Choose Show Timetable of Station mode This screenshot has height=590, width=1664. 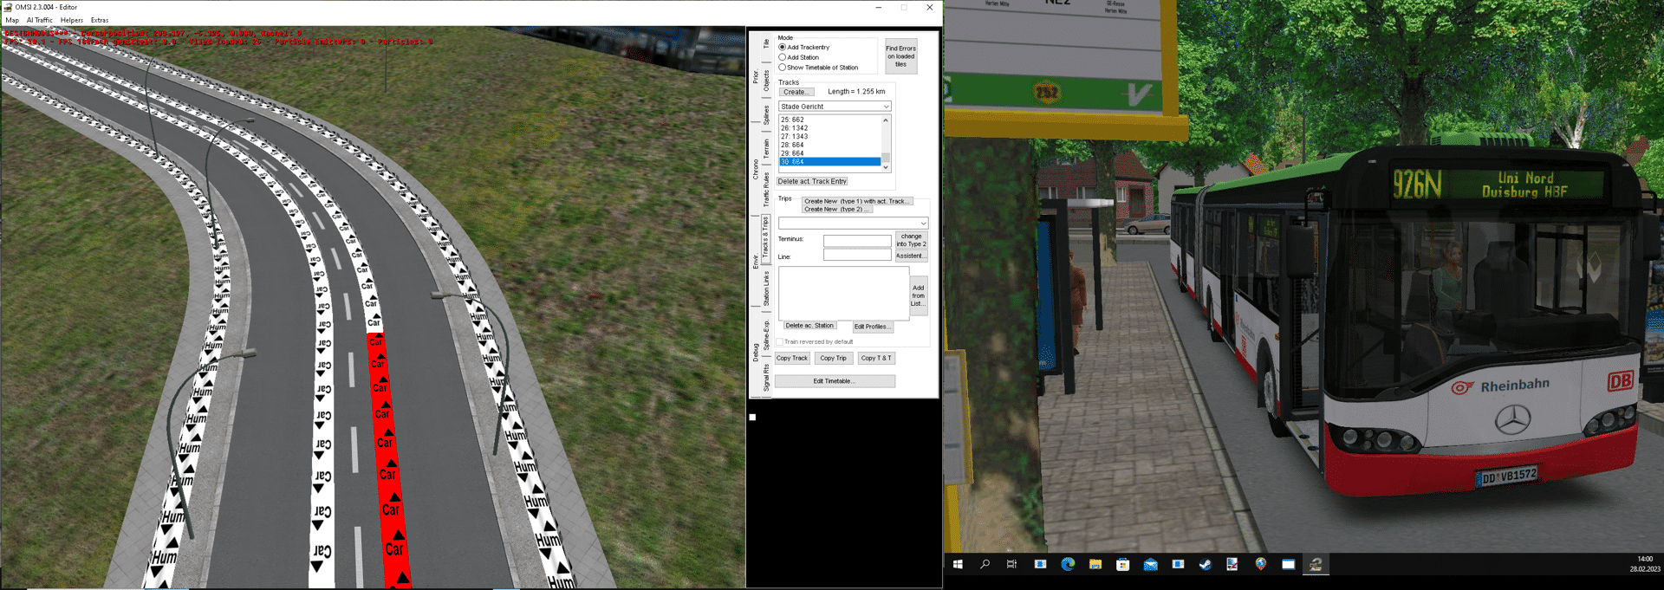tap(783, 68)
